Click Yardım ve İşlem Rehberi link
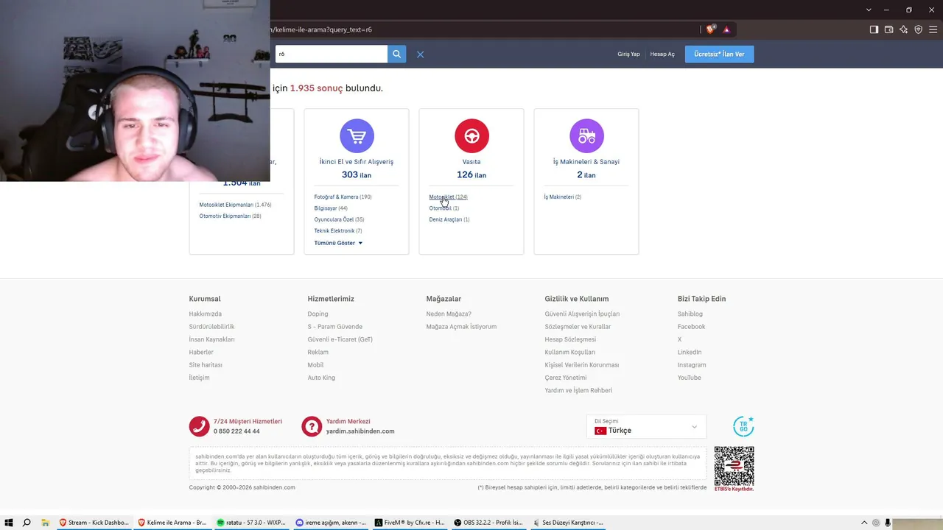This screenshot has width=943, height=530. 578,391
